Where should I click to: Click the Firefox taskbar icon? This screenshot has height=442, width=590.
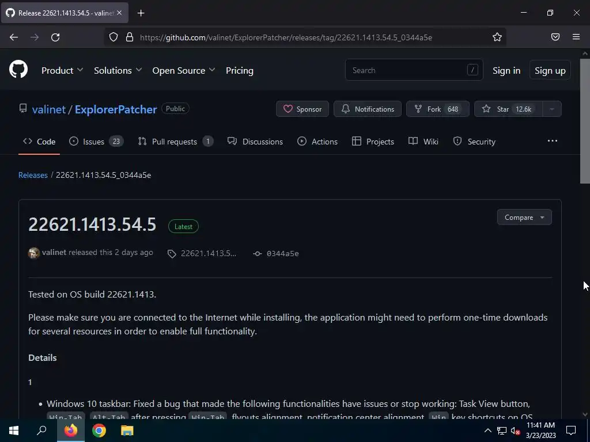tap(71, 430)
